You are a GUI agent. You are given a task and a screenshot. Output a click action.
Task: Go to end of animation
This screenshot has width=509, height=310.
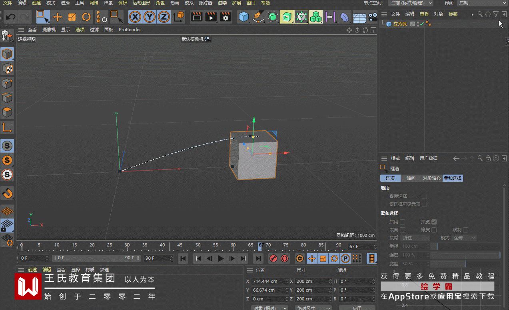pos(258,258)
